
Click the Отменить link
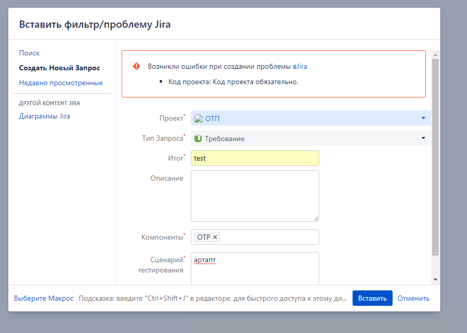coord(414,299)
